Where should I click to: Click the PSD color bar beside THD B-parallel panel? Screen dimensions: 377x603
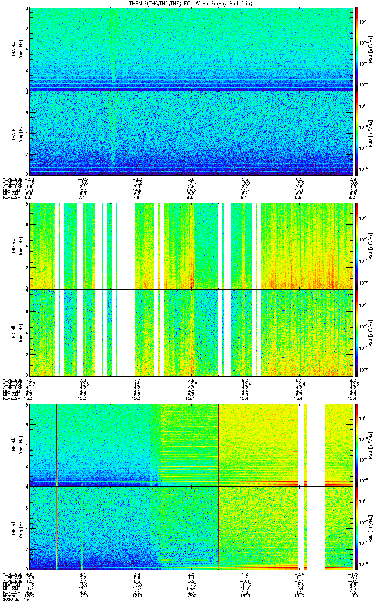[357, 333]
